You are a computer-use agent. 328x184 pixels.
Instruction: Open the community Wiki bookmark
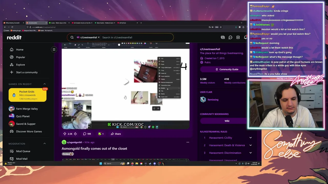coord(227,121)
